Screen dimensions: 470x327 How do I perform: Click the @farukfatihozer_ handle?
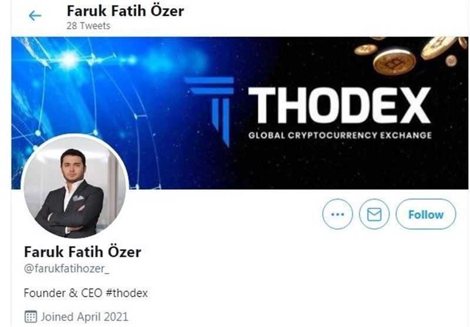pos(66,268)
